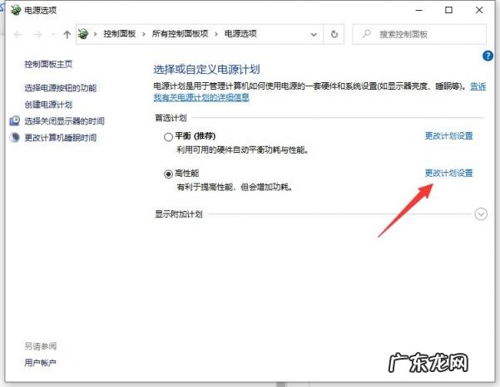Expand the chevron after 控制面板 breadcrumb

144,34
